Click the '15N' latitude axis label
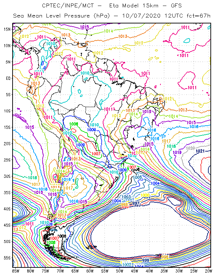Viewport: 216px width, 280px height. tap(7, 29)
